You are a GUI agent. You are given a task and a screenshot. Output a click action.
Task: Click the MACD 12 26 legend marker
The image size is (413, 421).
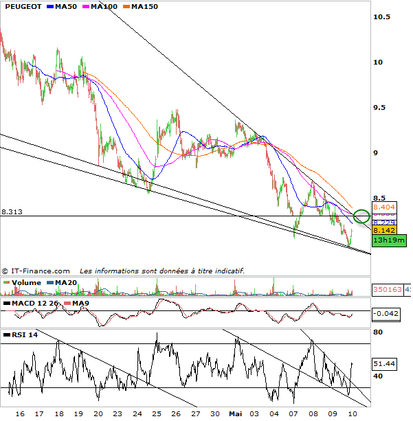7,303
